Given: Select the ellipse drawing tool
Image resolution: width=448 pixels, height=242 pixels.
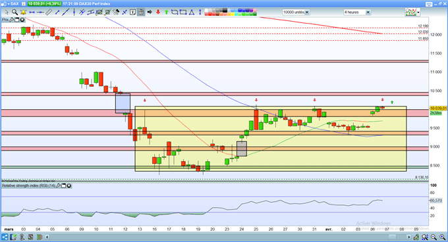Looking at the screenshot, I should tap(175, 12).
